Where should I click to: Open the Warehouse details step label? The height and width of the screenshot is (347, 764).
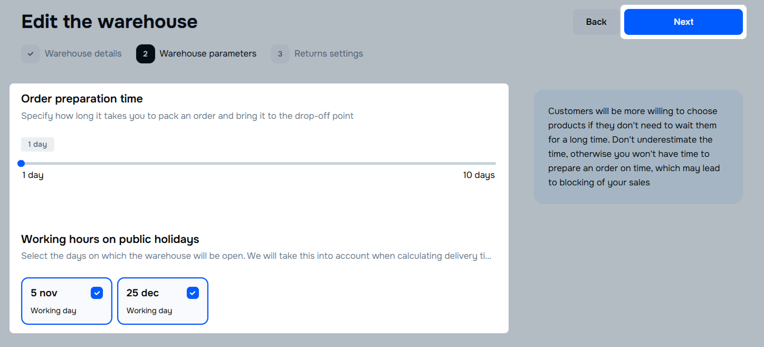pyautogui.click(x=83, y=54)
